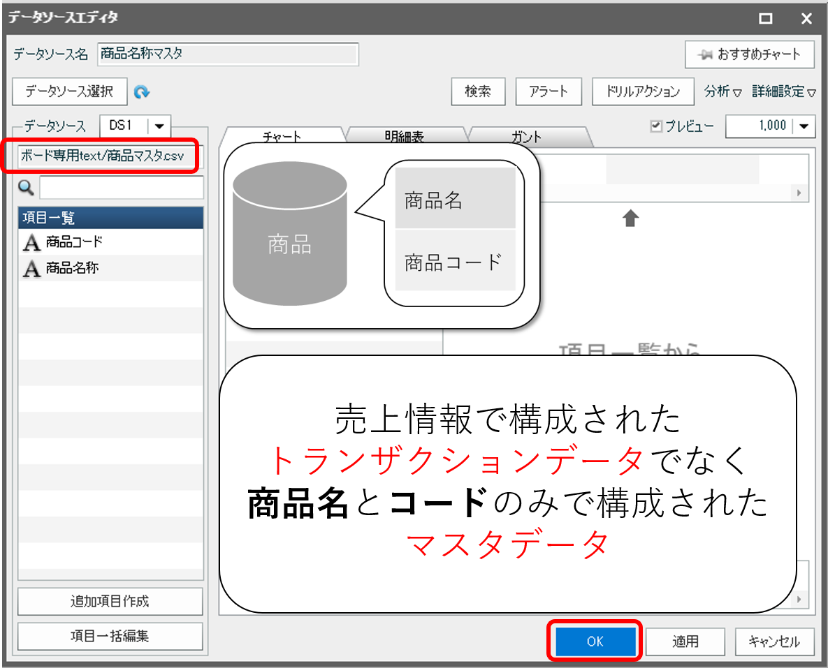
Task: Switch to the ガント tab
Action: click(x=526, y=136)
